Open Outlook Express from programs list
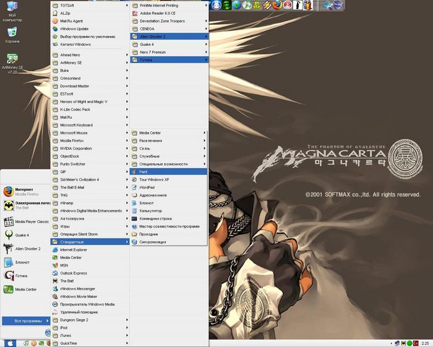 90,273
